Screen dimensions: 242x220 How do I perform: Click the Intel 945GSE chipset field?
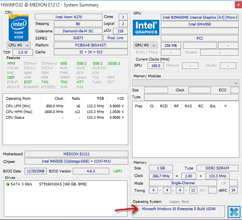(76, 161)
